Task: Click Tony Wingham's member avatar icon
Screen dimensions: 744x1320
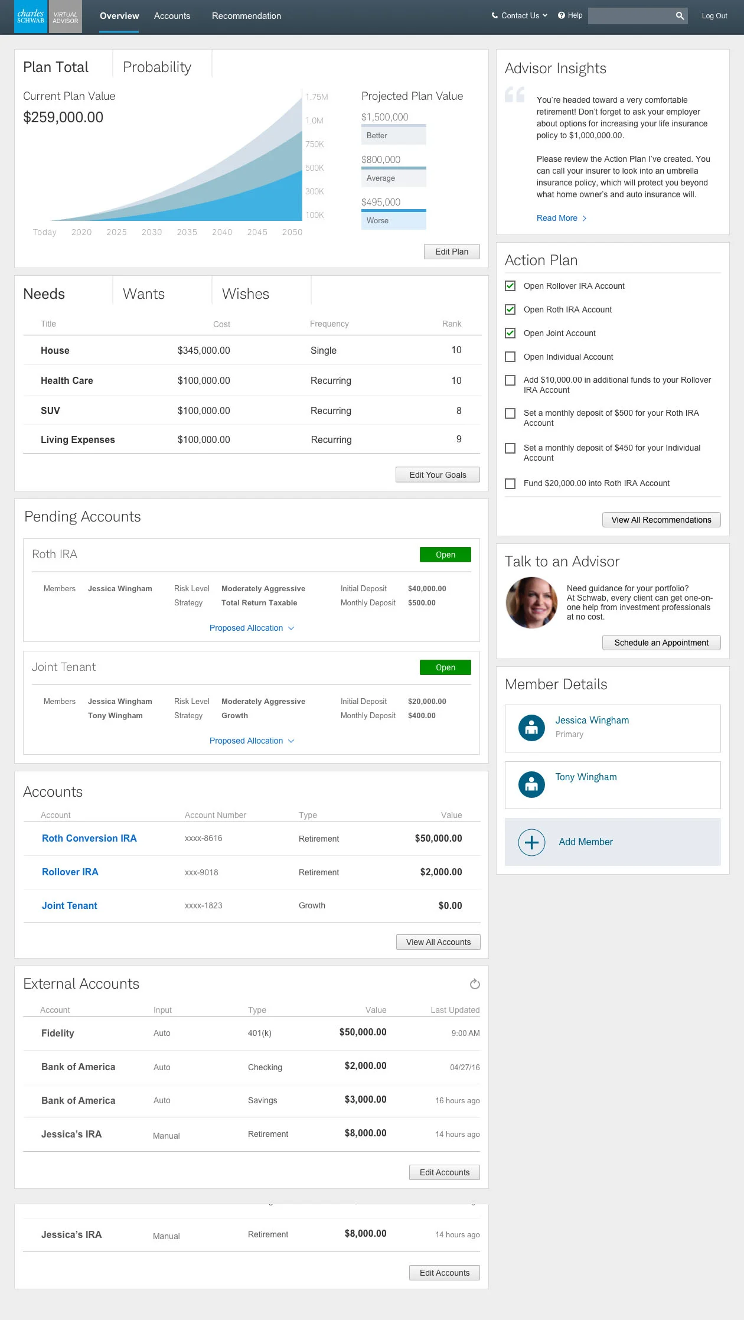Action: coord(531,785)
